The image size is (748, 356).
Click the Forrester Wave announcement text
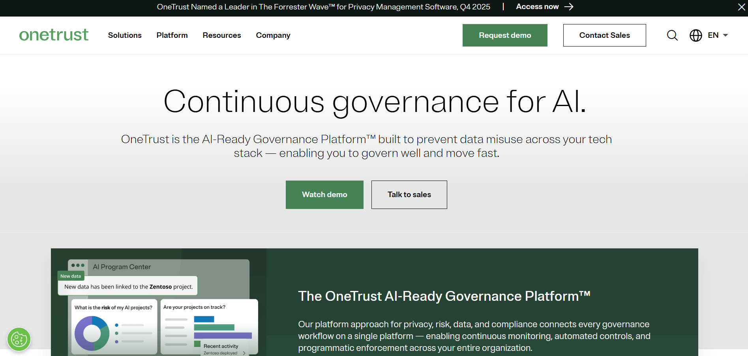pos(323,7)
